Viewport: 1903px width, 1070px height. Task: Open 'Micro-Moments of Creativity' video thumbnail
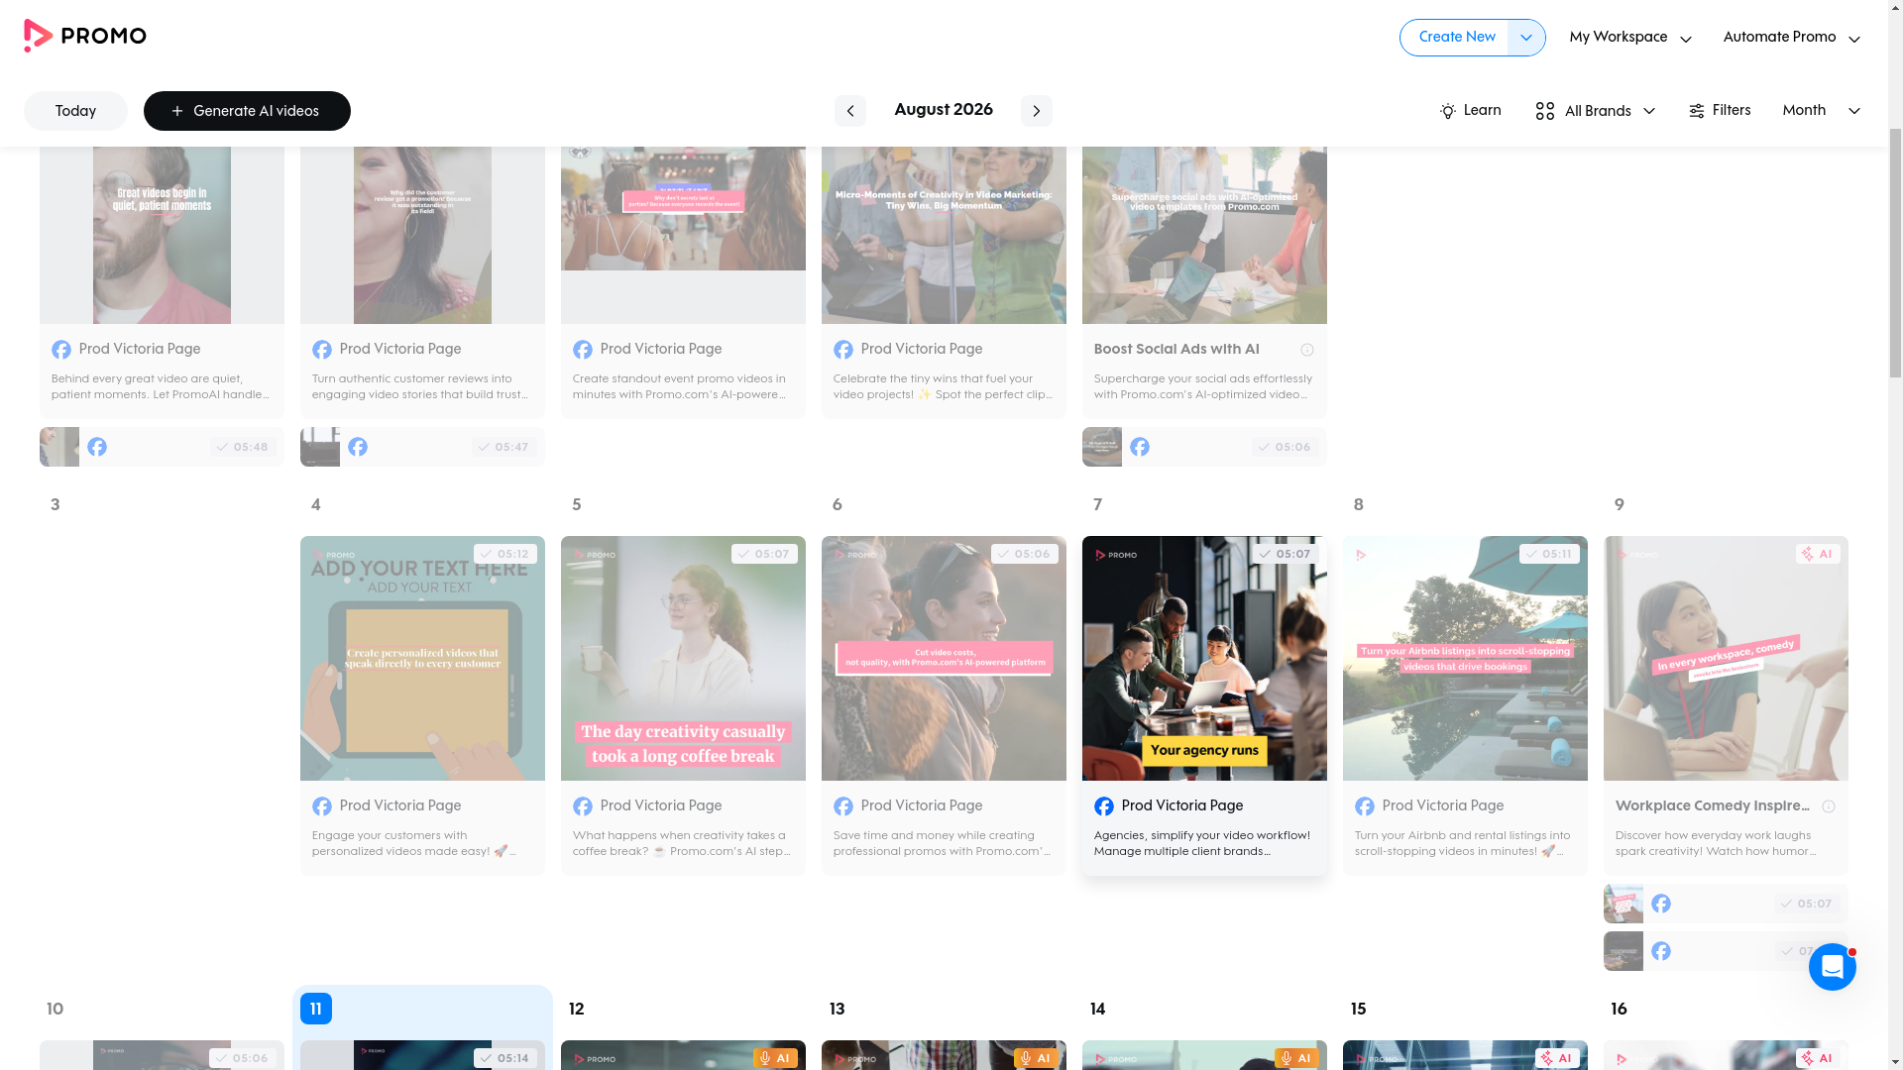coord(944,235)
